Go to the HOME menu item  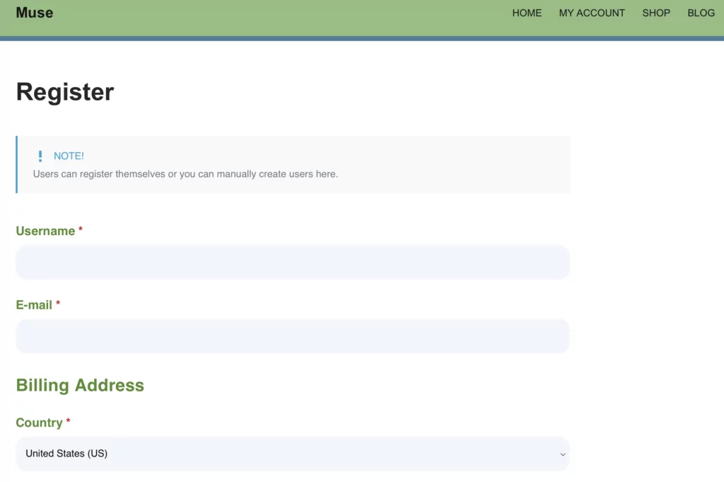pyautogui.click(x=527, y=13)
